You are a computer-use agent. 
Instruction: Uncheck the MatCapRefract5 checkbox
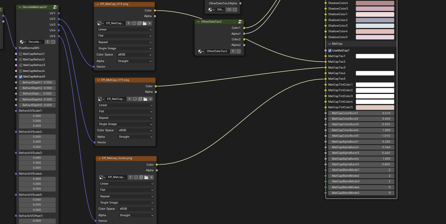(20, 77)
